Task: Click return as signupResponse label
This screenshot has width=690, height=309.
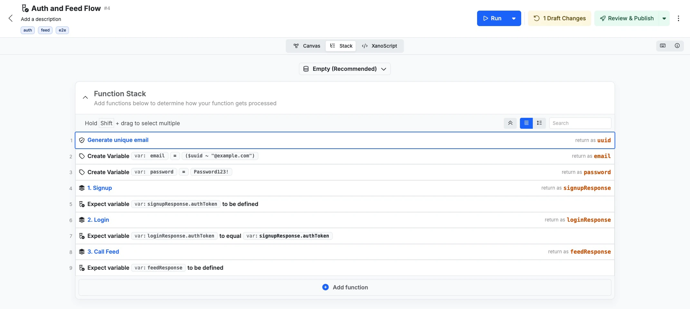Action: [576, 188]
